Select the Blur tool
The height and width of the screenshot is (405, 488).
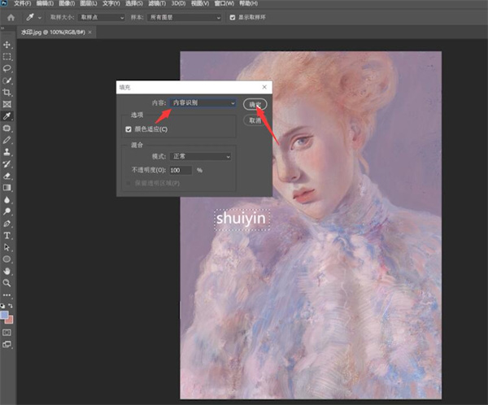point(7,200)
